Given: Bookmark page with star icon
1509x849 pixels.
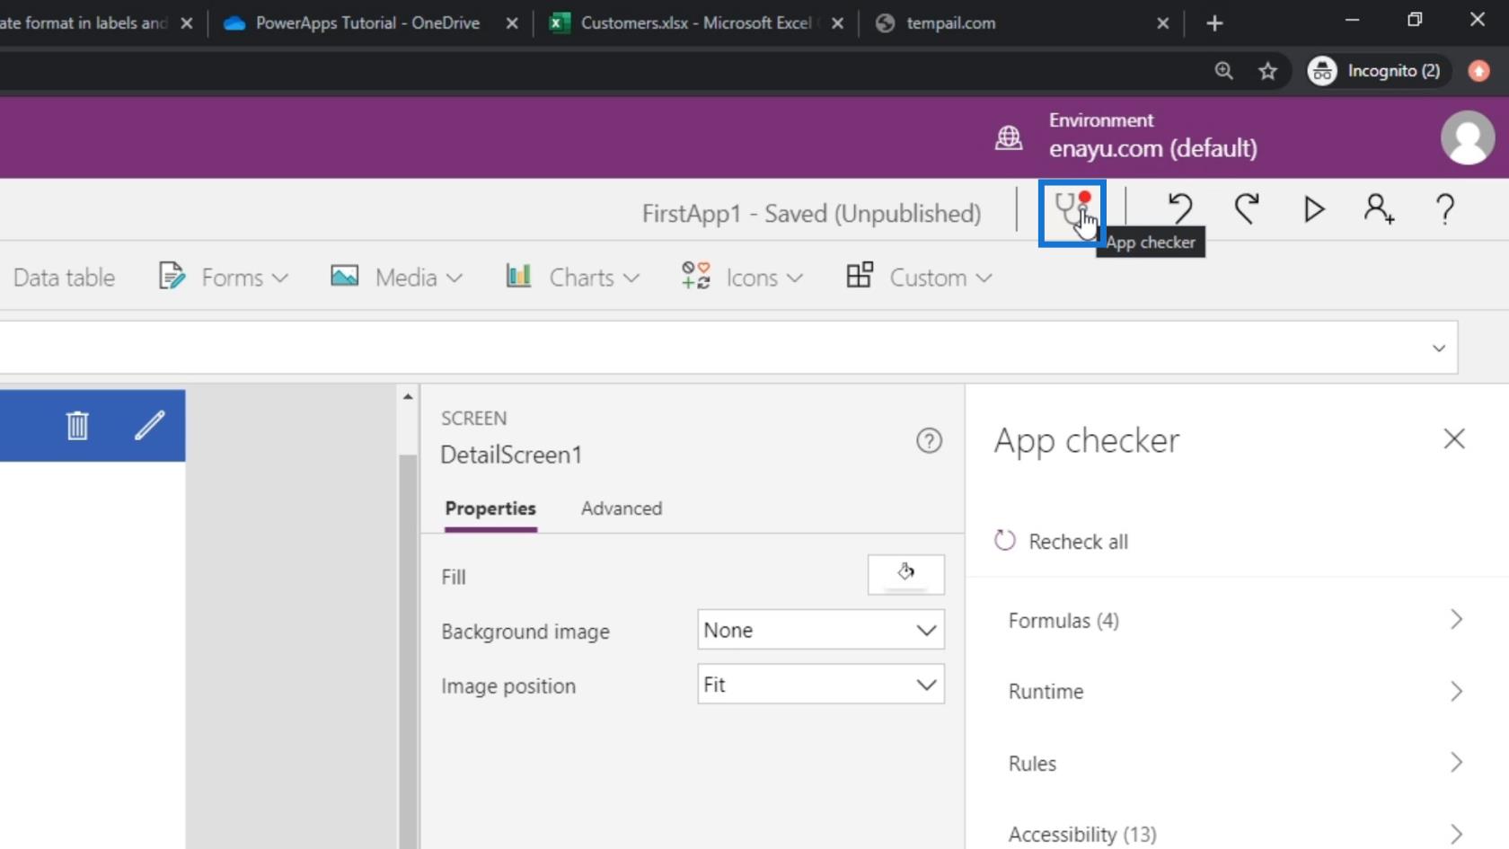Looking at the screenshot, I should 1267,71.
